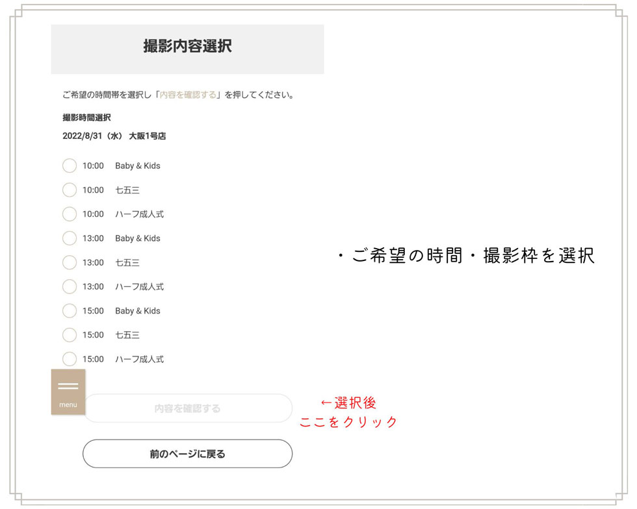Select the 13:00 七五三 radio button

(70, 262)
